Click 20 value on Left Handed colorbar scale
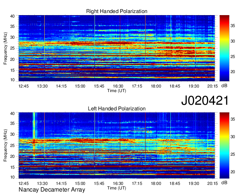Screen dimensions: 239x194 (x=233, y=172)
